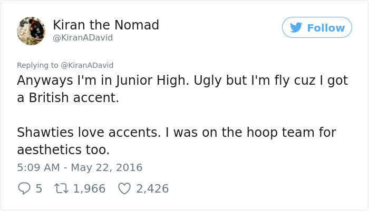Click the Twitter bird icon in Follow button
This screenshot has width=369, height=211.
(296, 27)
